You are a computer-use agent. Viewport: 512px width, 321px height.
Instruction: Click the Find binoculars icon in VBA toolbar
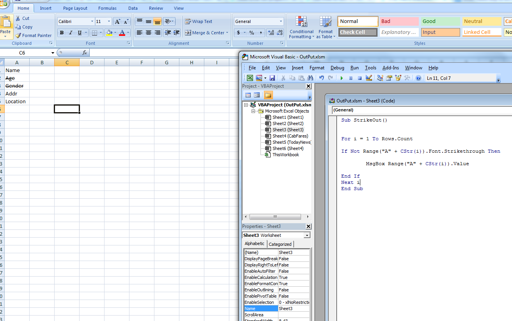coord(310,78)
